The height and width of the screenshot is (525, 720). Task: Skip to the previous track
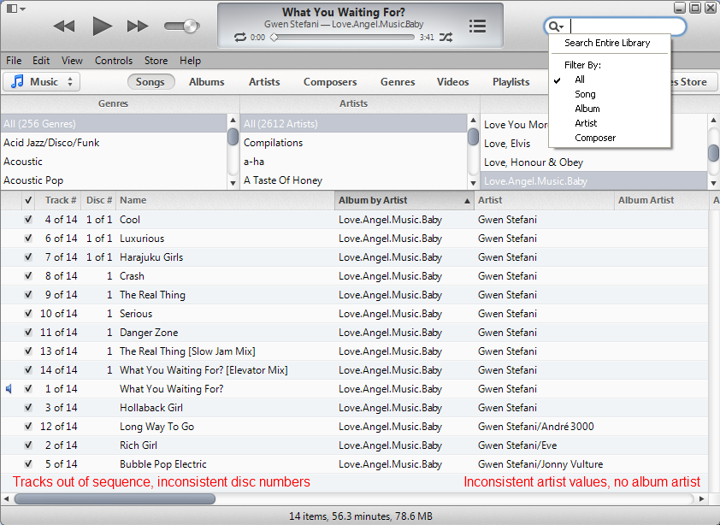(64, 27)
